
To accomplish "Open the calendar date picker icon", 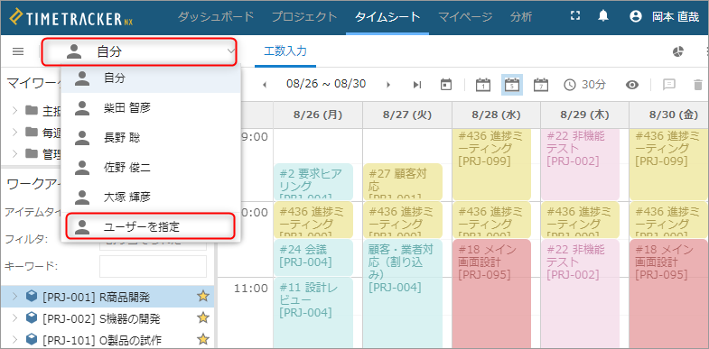I will [x=446, y=85].
